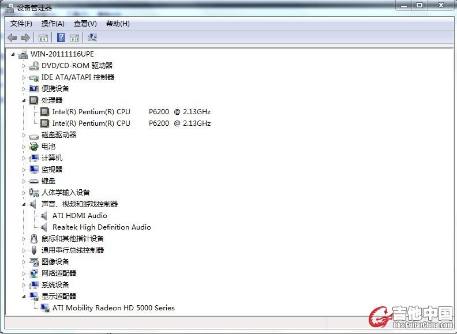Image resolution: width=457 pixels, height=334 pixels.
Task: Select the ATI HDMI Audio device
Action: (80, 216)
